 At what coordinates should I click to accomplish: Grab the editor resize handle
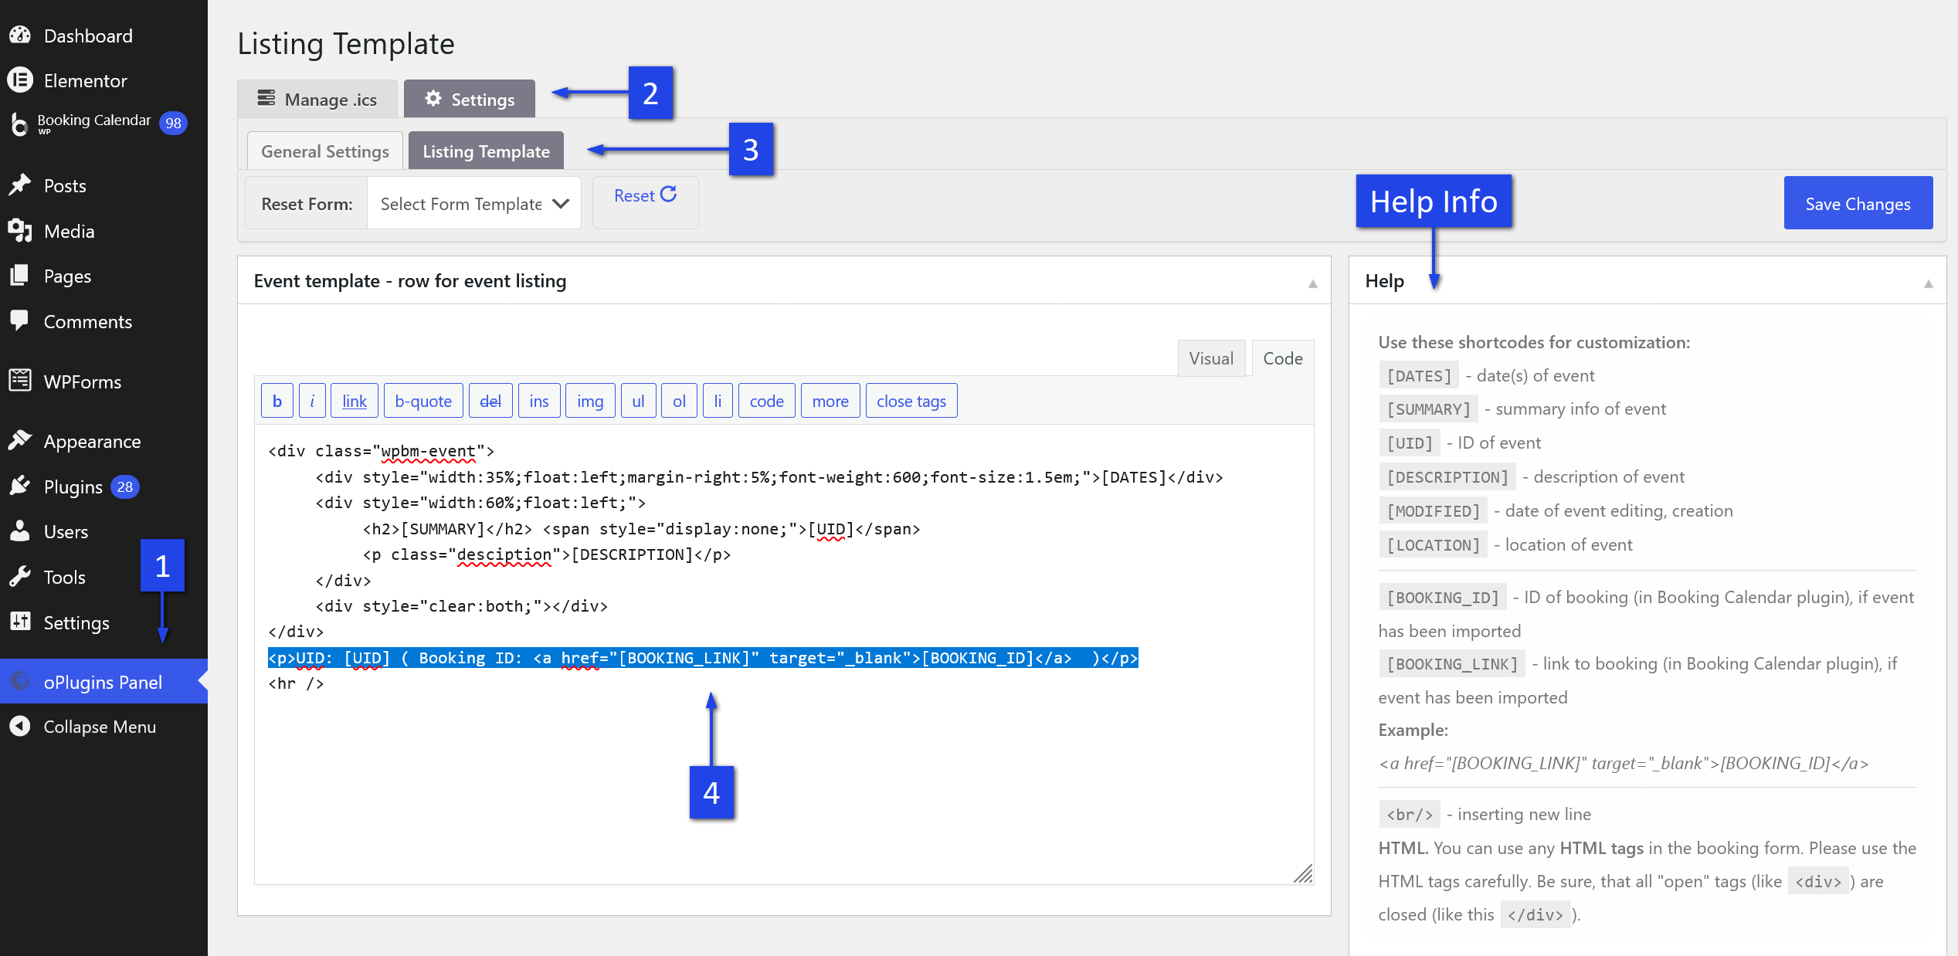coord(1303,873)
